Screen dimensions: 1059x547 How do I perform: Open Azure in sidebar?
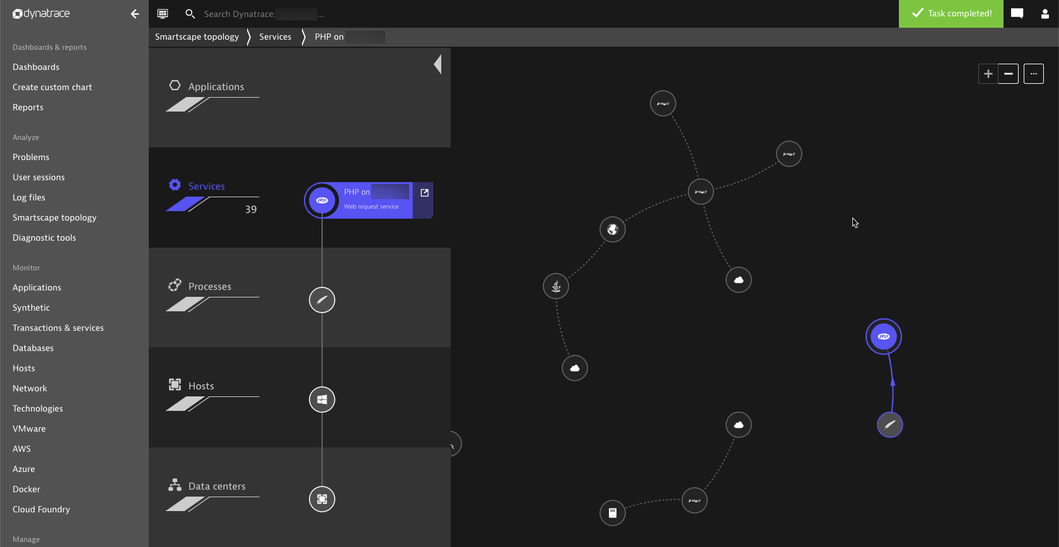click(x=23, y=469)
